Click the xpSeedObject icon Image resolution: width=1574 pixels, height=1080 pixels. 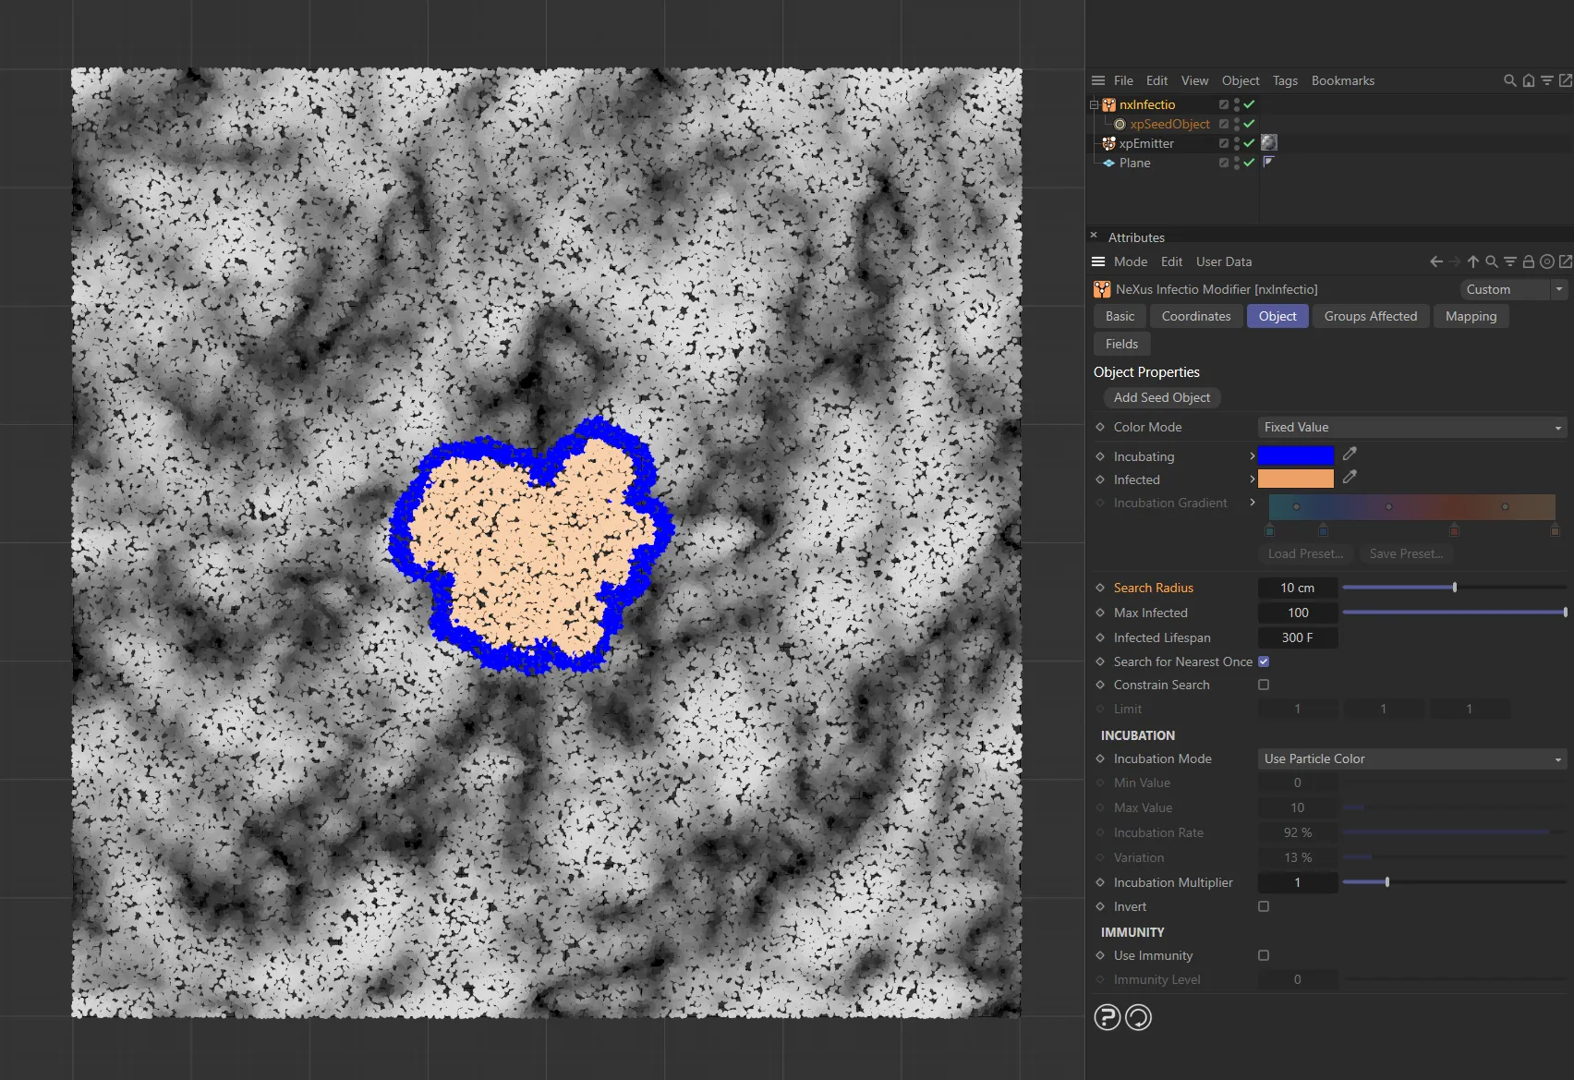coord(1119,124)
